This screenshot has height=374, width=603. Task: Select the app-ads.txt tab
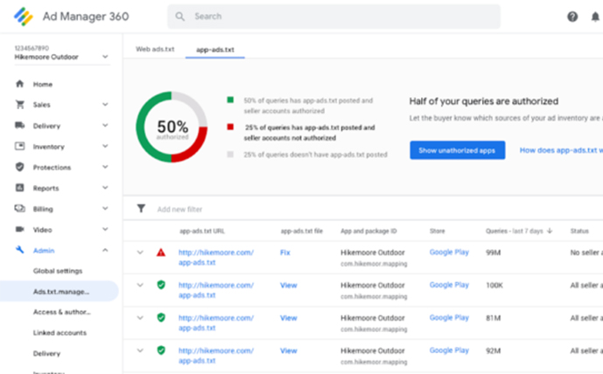(215, 50)
